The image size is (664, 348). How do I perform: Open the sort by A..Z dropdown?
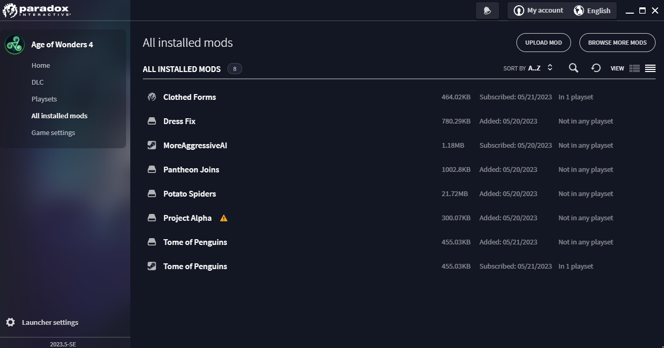[528, 68]
